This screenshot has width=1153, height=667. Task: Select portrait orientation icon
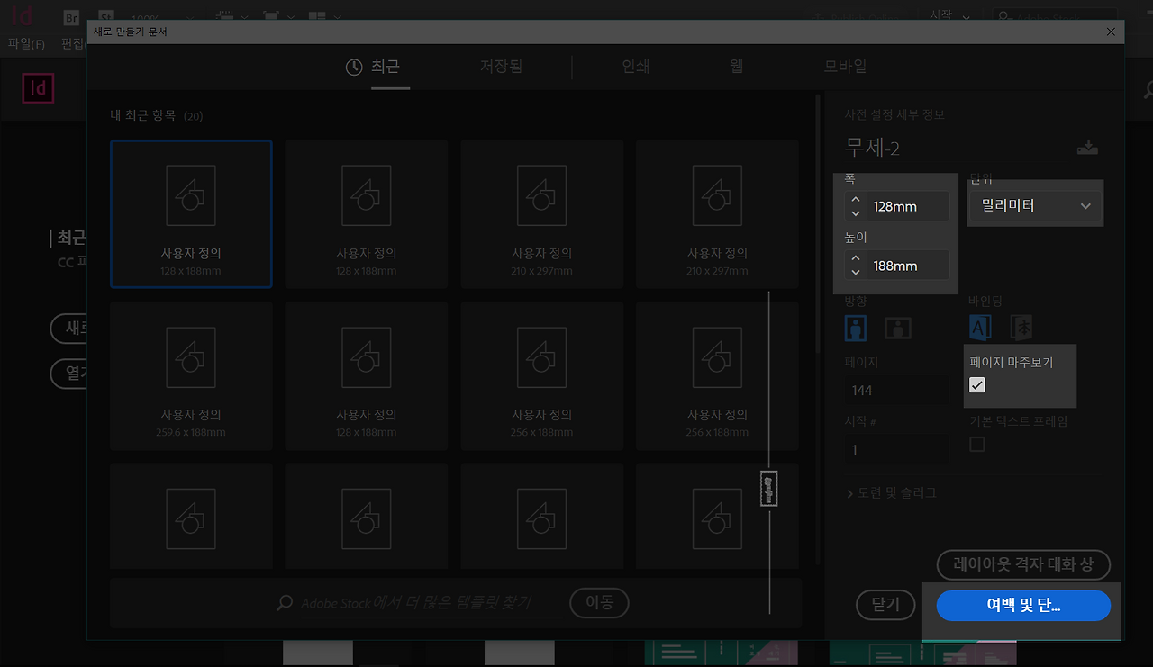(856, 328)
